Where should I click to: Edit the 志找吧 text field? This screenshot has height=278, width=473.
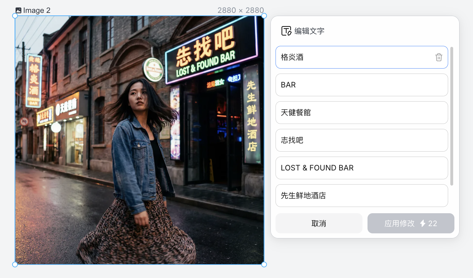pyautogui.click(x=362, y=140)
